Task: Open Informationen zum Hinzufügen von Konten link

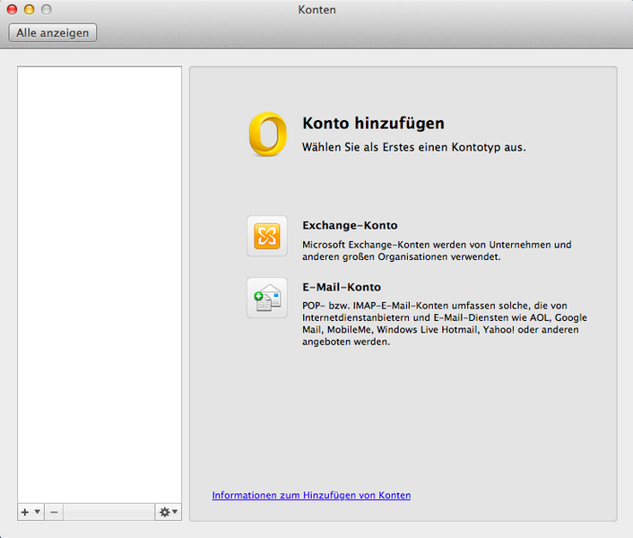Action: click(311, 495)
